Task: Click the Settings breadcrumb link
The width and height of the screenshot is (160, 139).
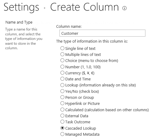Action: [x=21, y=7]
